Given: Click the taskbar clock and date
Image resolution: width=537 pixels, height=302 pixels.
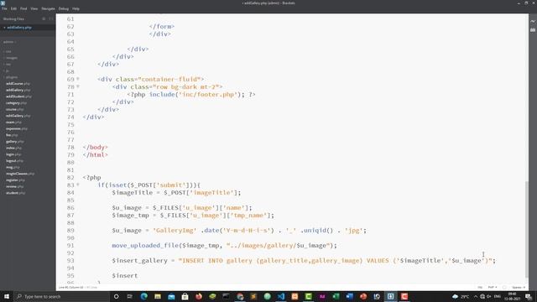Looking at the screenshot, I should point(513,296).
